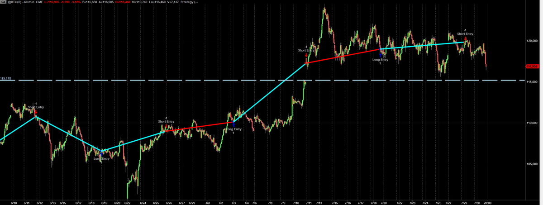Click the SA badge in the chart header
Image resolution: width=543 pixels, height=205 pixels.
pyautogui.click(x=3, y=2)
